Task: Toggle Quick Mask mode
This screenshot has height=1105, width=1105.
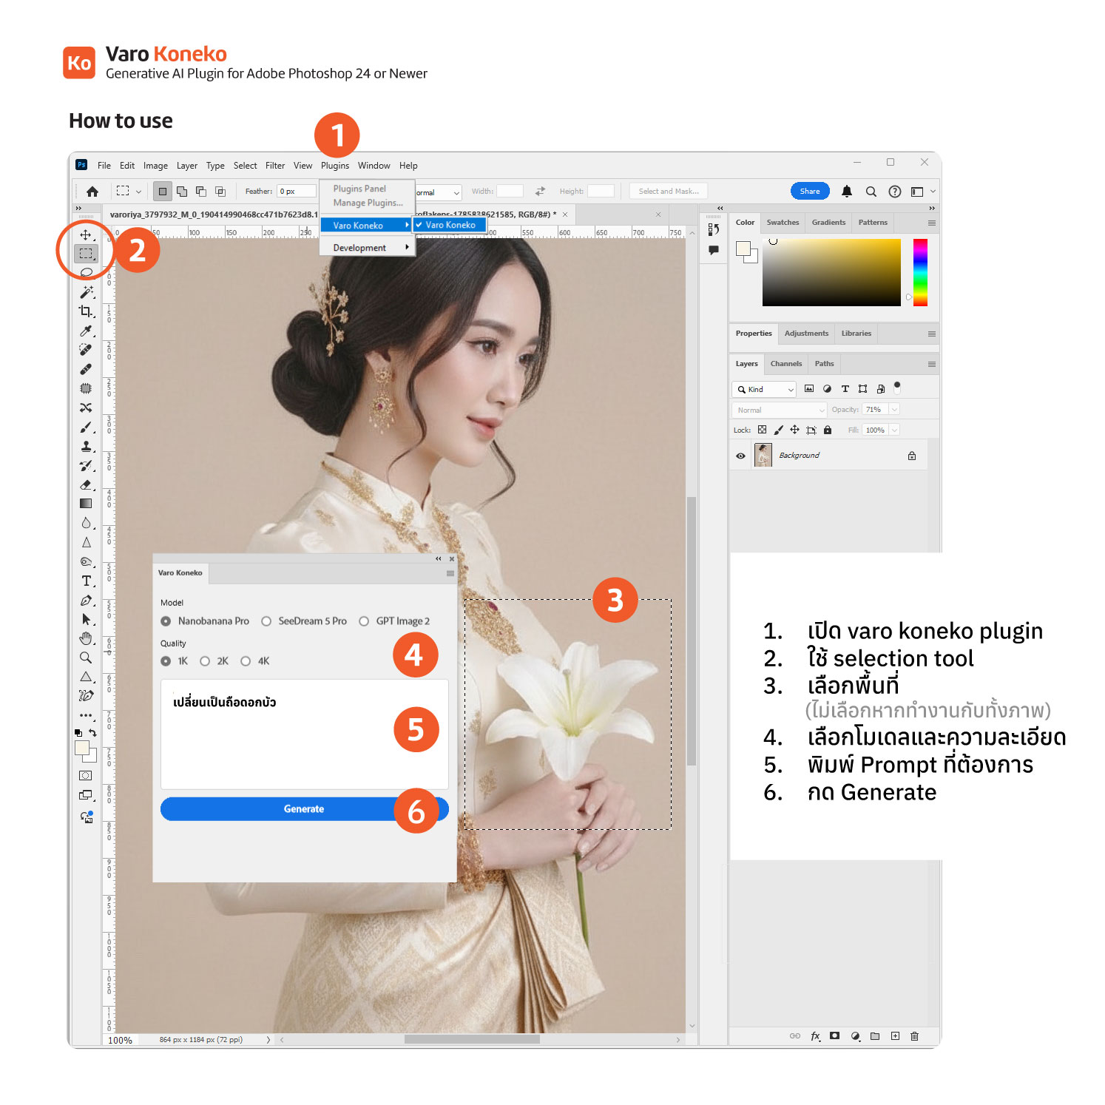Action: (x=86, y=776)
